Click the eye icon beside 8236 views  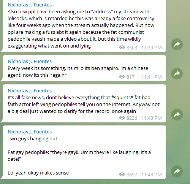click(x=122, y=118)
